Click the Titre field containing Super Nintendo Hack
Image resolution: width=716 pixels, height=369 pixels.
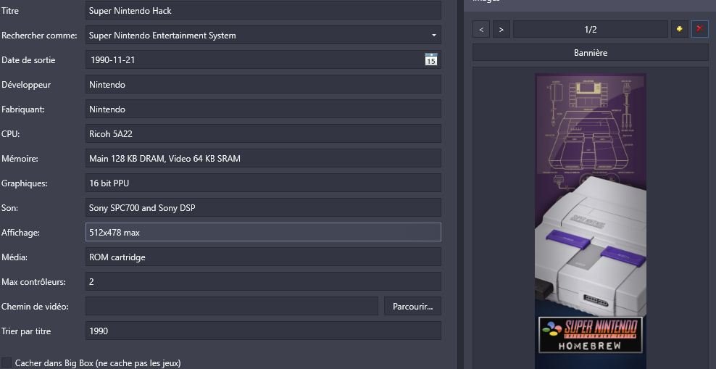pyautogui.click(x=263, y=11)
